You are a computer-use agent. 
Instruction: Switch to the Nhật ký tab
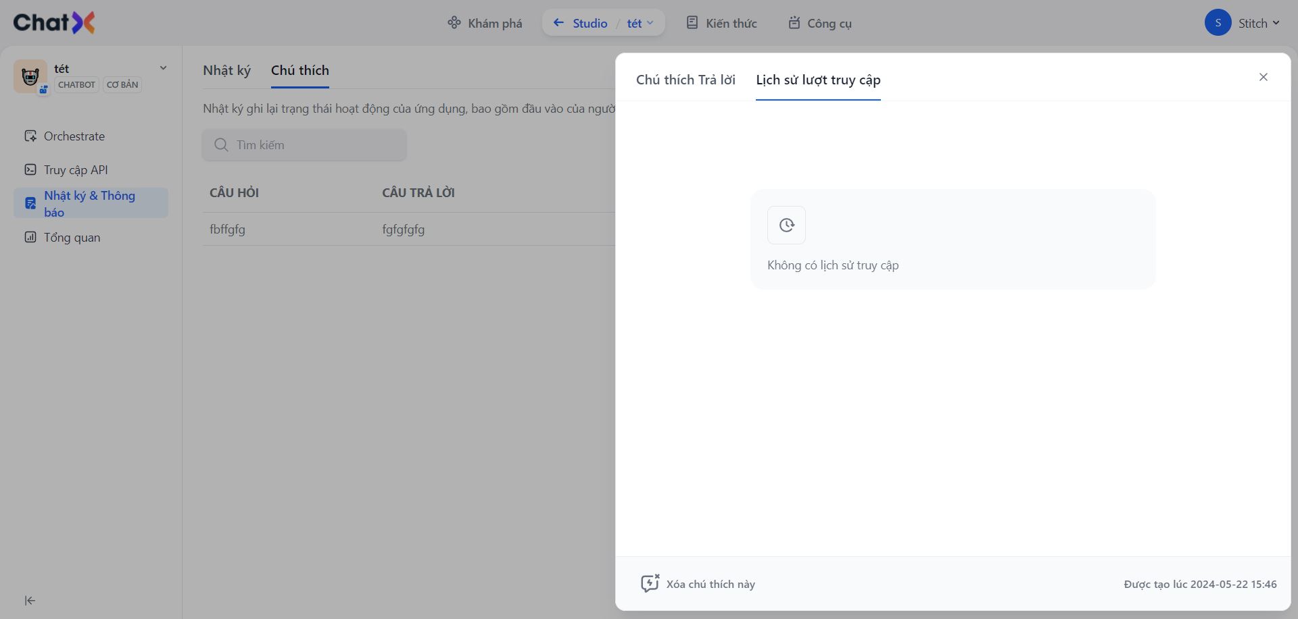[x=226, y=70]
